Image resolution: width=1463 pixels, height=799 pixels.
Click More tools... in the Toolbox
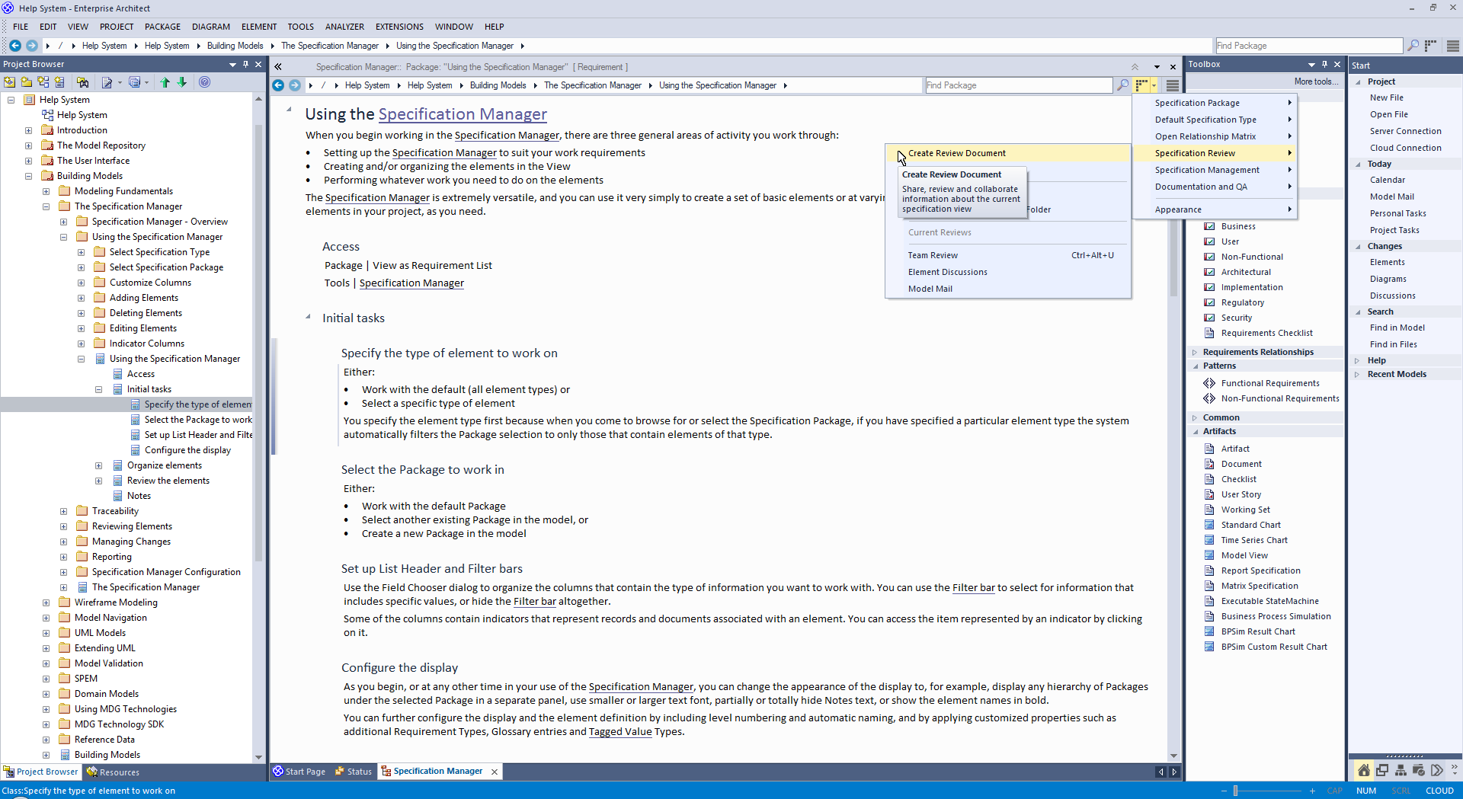(x=1315, y=81)
